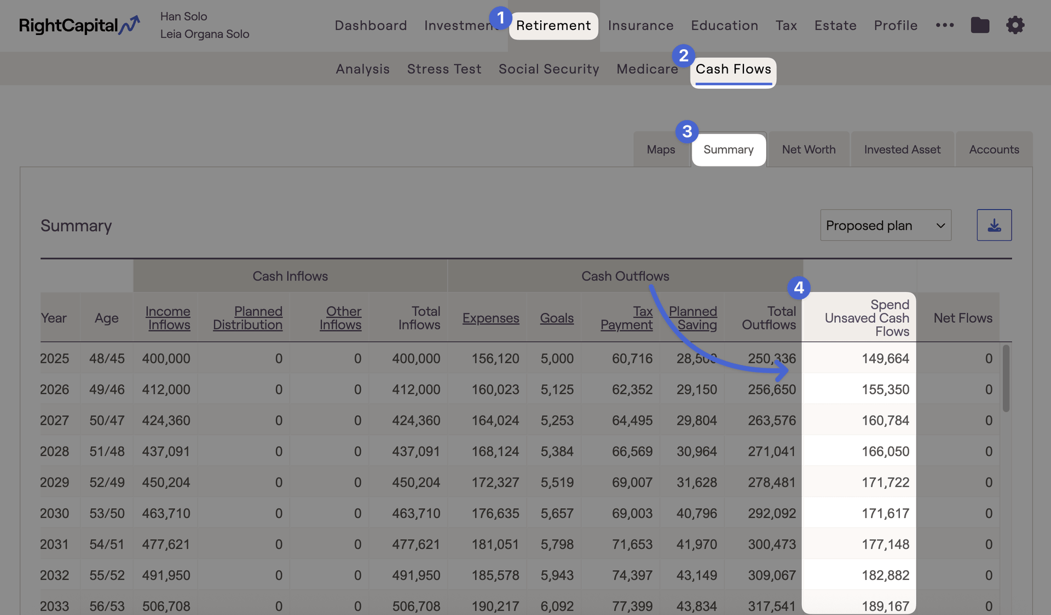Switch to the Net Worth tab

click(x=809, y=149)
